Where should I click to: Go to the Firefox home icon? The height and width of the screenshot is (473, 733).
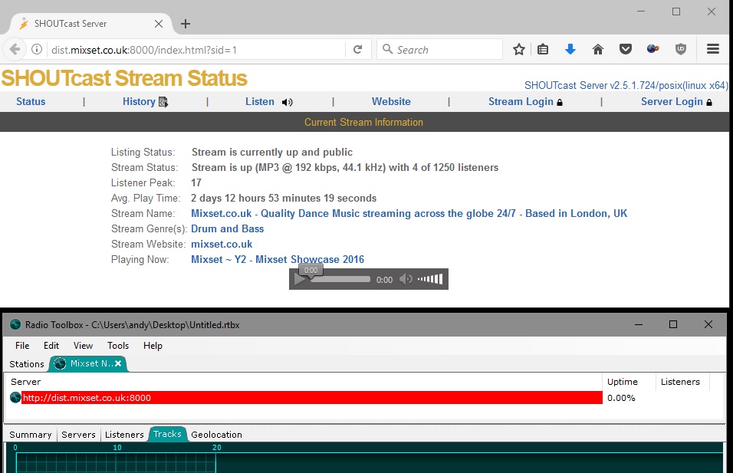click(x=598, y=50)
